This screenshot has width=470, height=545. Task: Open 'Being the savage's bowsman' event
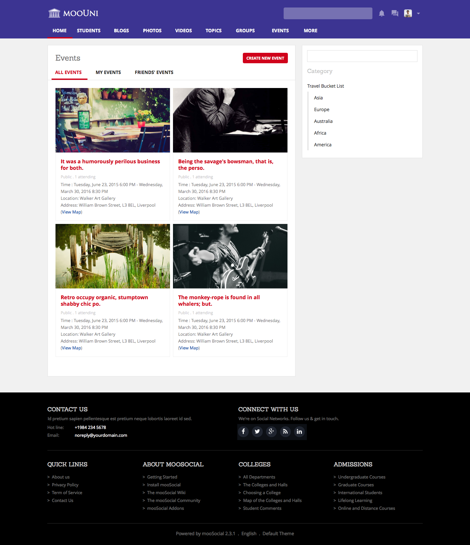pyautogui.click(x=226, y=165)
